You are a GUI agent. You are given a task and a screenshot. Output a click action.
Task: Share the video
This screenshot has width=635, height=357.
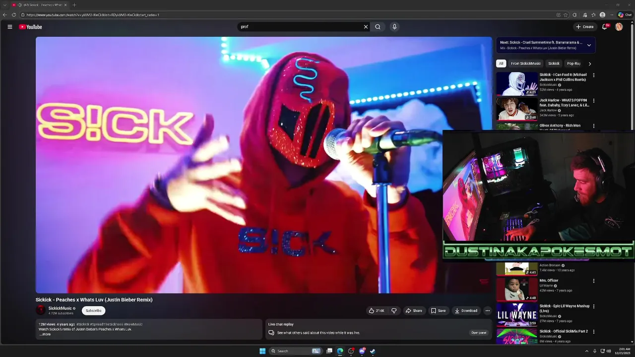[414, 311]
